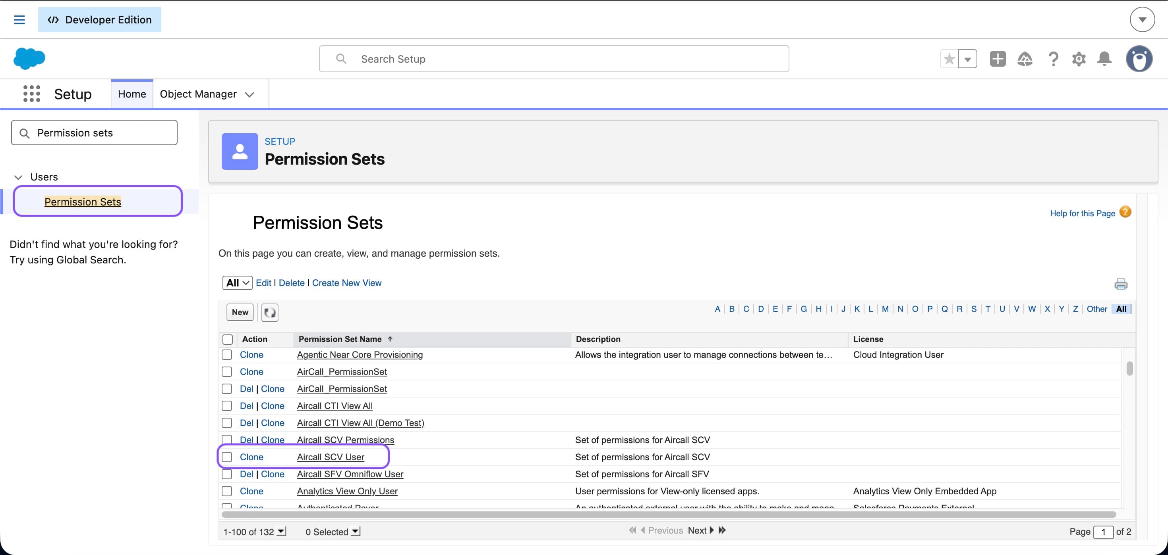Click the Delete view link
The image size is (1168, 555).
click(x=292, y=283)
